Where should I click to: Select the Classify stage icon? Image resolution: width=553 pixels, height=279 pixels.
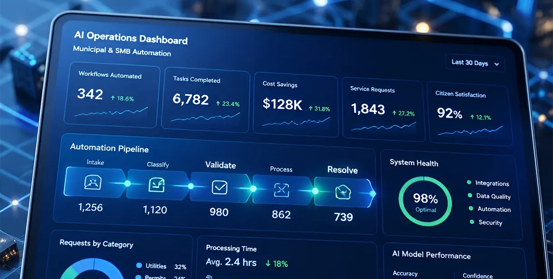[x=156, y=184]
